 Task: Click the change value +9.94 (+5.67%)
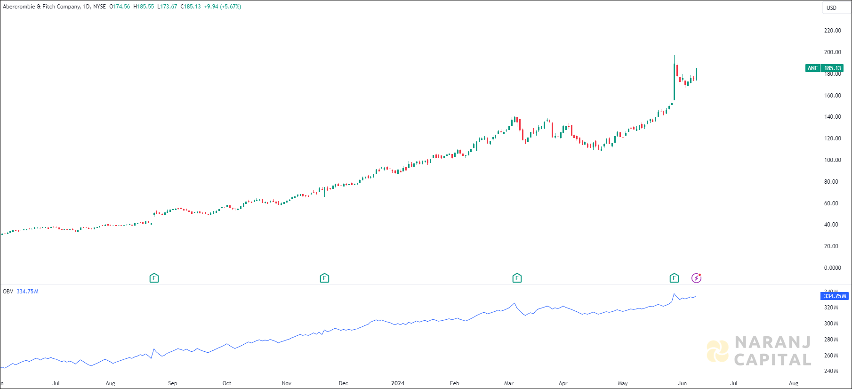pyautogui.click(x=223, y=7)
